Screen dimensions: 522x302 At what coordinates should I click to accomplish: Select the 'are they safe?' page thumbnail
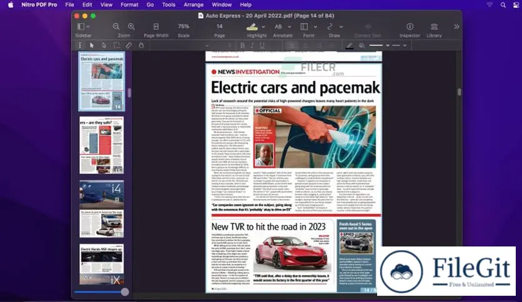102,145
